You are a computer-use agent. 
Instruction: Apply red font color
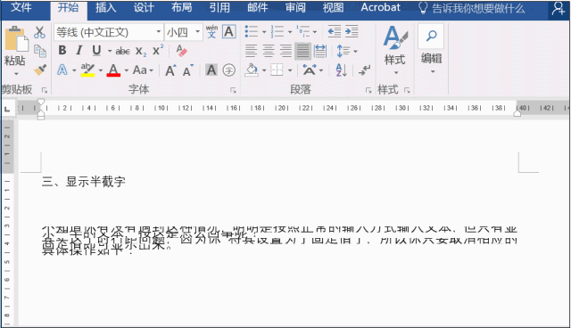(x=113, y=70)
